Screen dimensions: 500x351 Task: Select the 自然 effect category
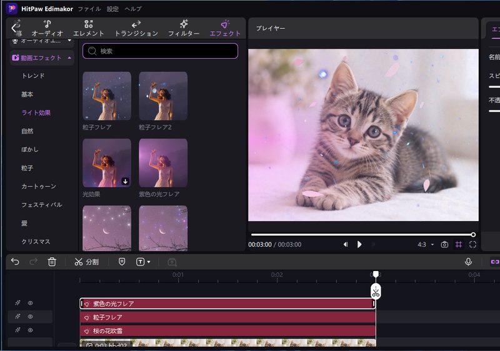[27, 131]
